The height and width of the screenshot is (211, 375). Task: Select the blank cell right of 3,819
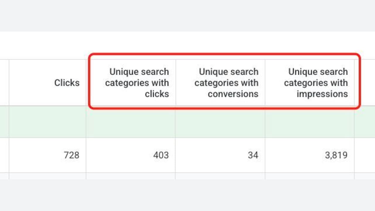[365, 155]
